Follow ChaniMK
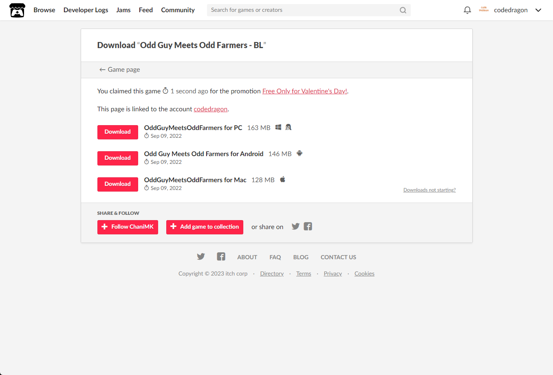 click(x=128, y=227)
